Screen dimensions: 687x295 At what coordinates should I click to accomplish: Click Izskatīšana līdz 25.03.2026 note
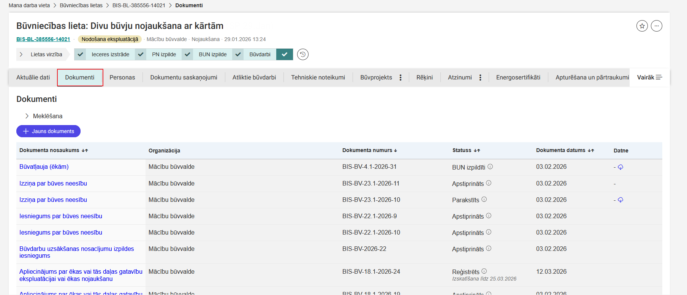coord(484,279)
